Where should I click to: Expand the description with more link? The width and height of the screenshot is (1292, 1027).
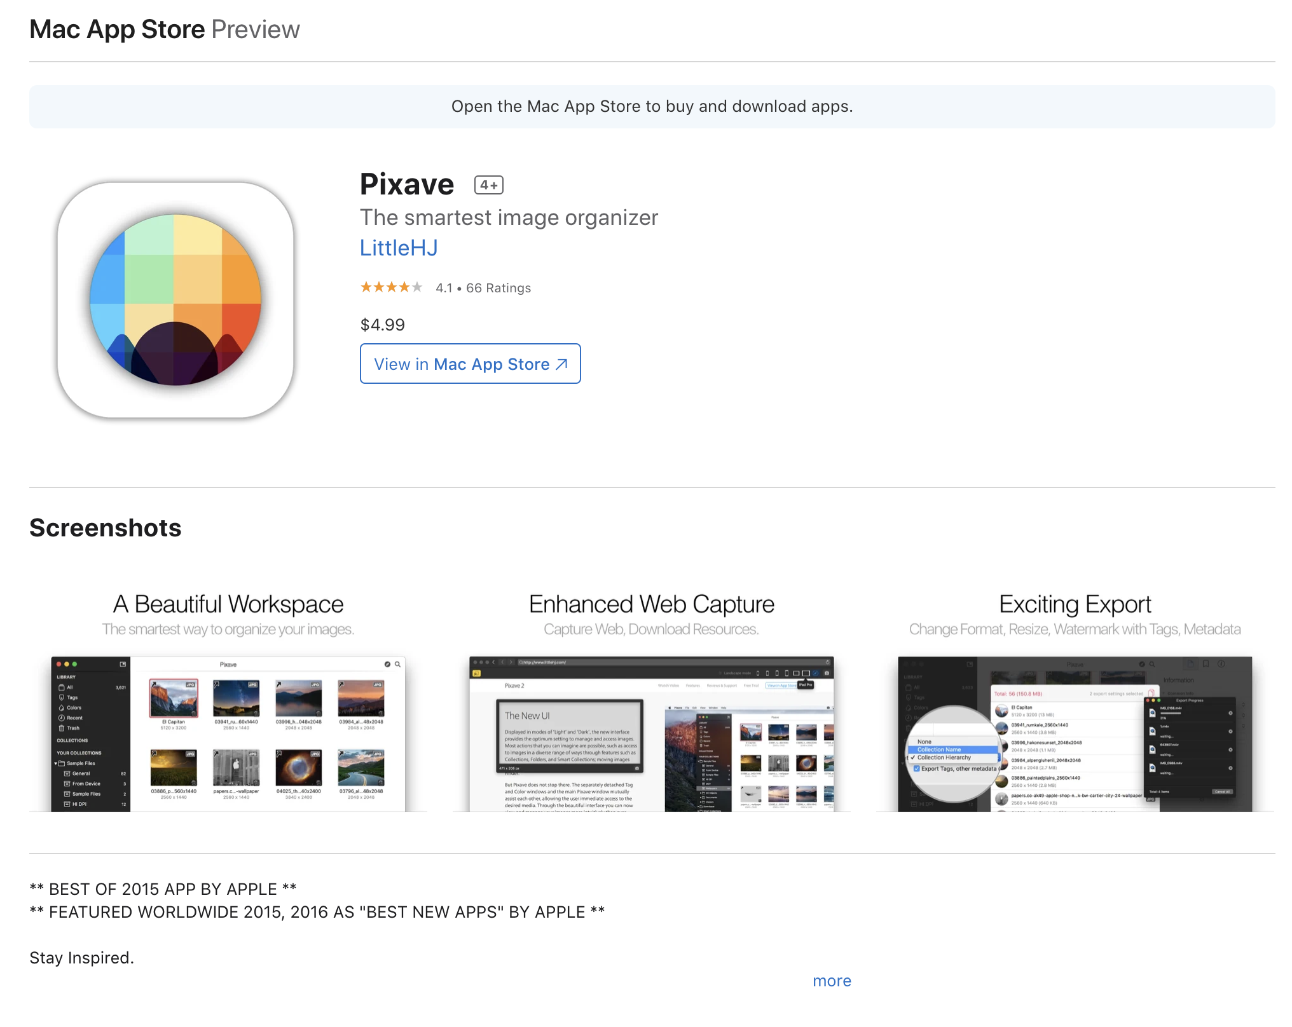coord(832,981)
